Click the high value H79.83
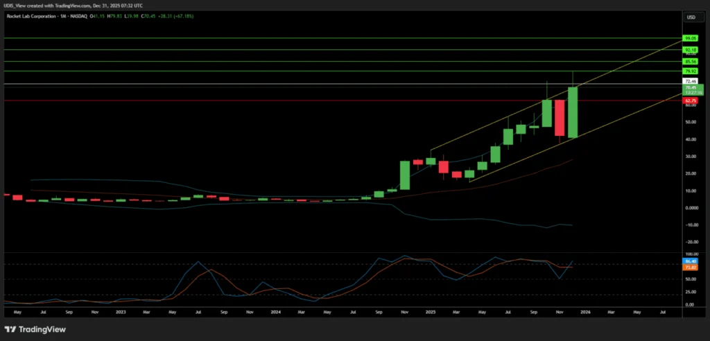Screen dimensions: 710x341 [x=114, y=16]
